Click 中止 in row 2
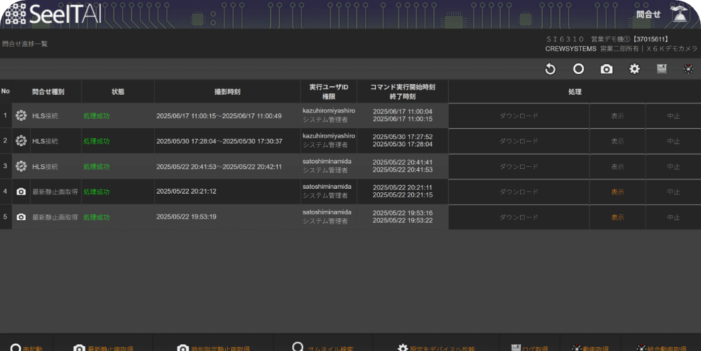 [673, 141]
